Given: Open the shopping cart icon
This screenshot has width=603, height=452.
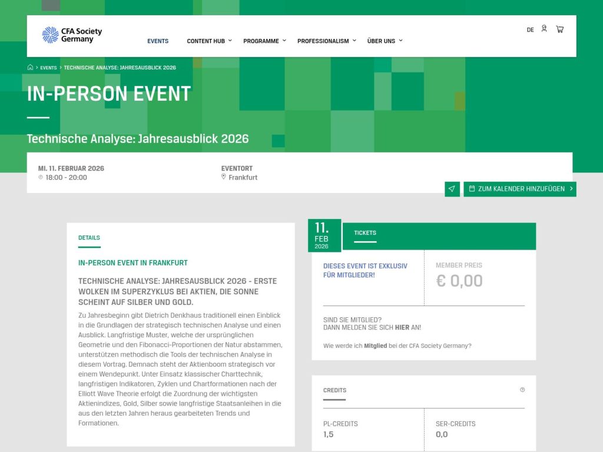Looking at the screenshot, I should (x=559, y=28).
